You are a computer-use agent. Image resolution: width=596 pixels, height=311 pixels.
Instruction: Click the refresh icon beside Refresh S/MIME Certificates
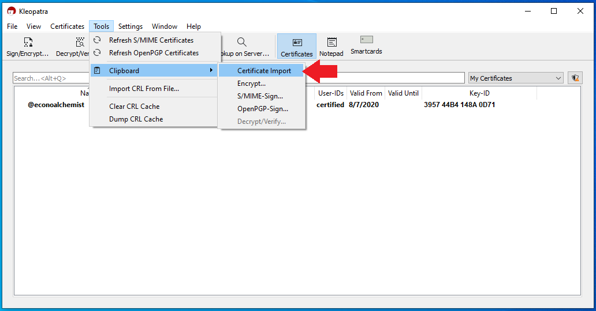click(97, 40)
